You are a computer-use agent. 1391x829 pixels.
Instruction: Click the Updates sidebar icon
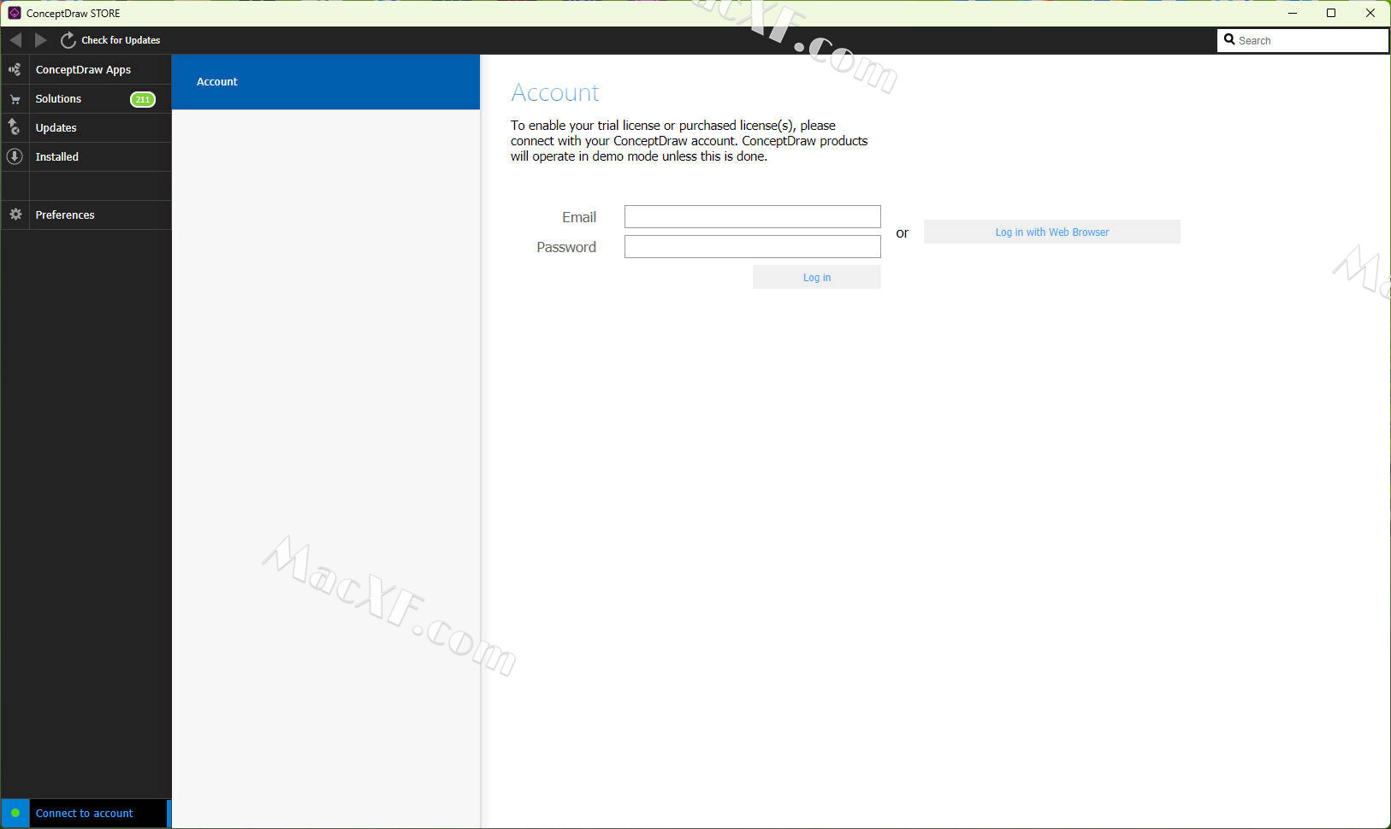[15, 127]
